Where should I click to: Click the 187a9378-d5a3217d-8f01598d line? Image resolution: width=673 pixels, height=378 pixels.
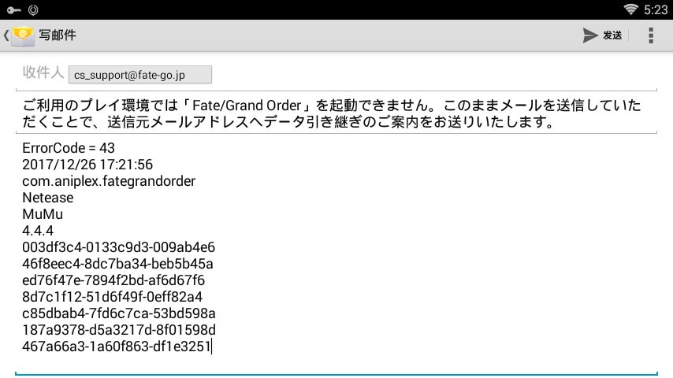coord(119,330)
